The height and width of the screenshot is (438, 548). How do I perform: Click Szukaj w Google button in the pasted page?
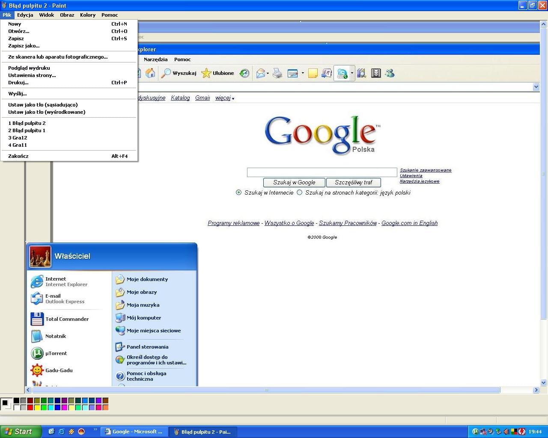[x=294, y=183]
